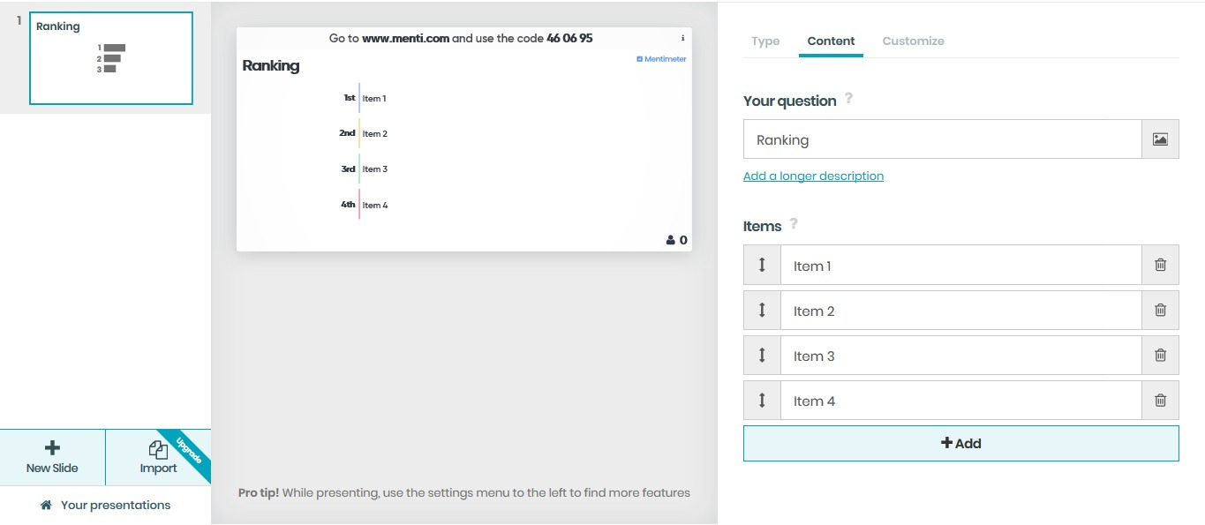The width and height of the screenshot is (1205, 525).
Task: Open the Customize tab
Action: coord(913,41)
